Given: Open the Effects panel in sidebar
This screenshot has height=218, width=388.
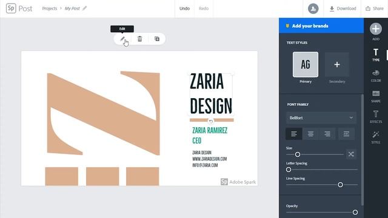Looking at the screenshot, I should tap(376, 117).
